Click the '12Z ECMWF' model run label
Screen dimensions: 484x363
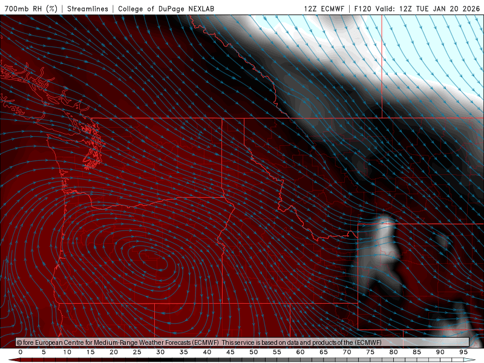click(324, 8)
